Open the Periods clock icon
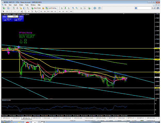The image size is (161, 123). 95,8
